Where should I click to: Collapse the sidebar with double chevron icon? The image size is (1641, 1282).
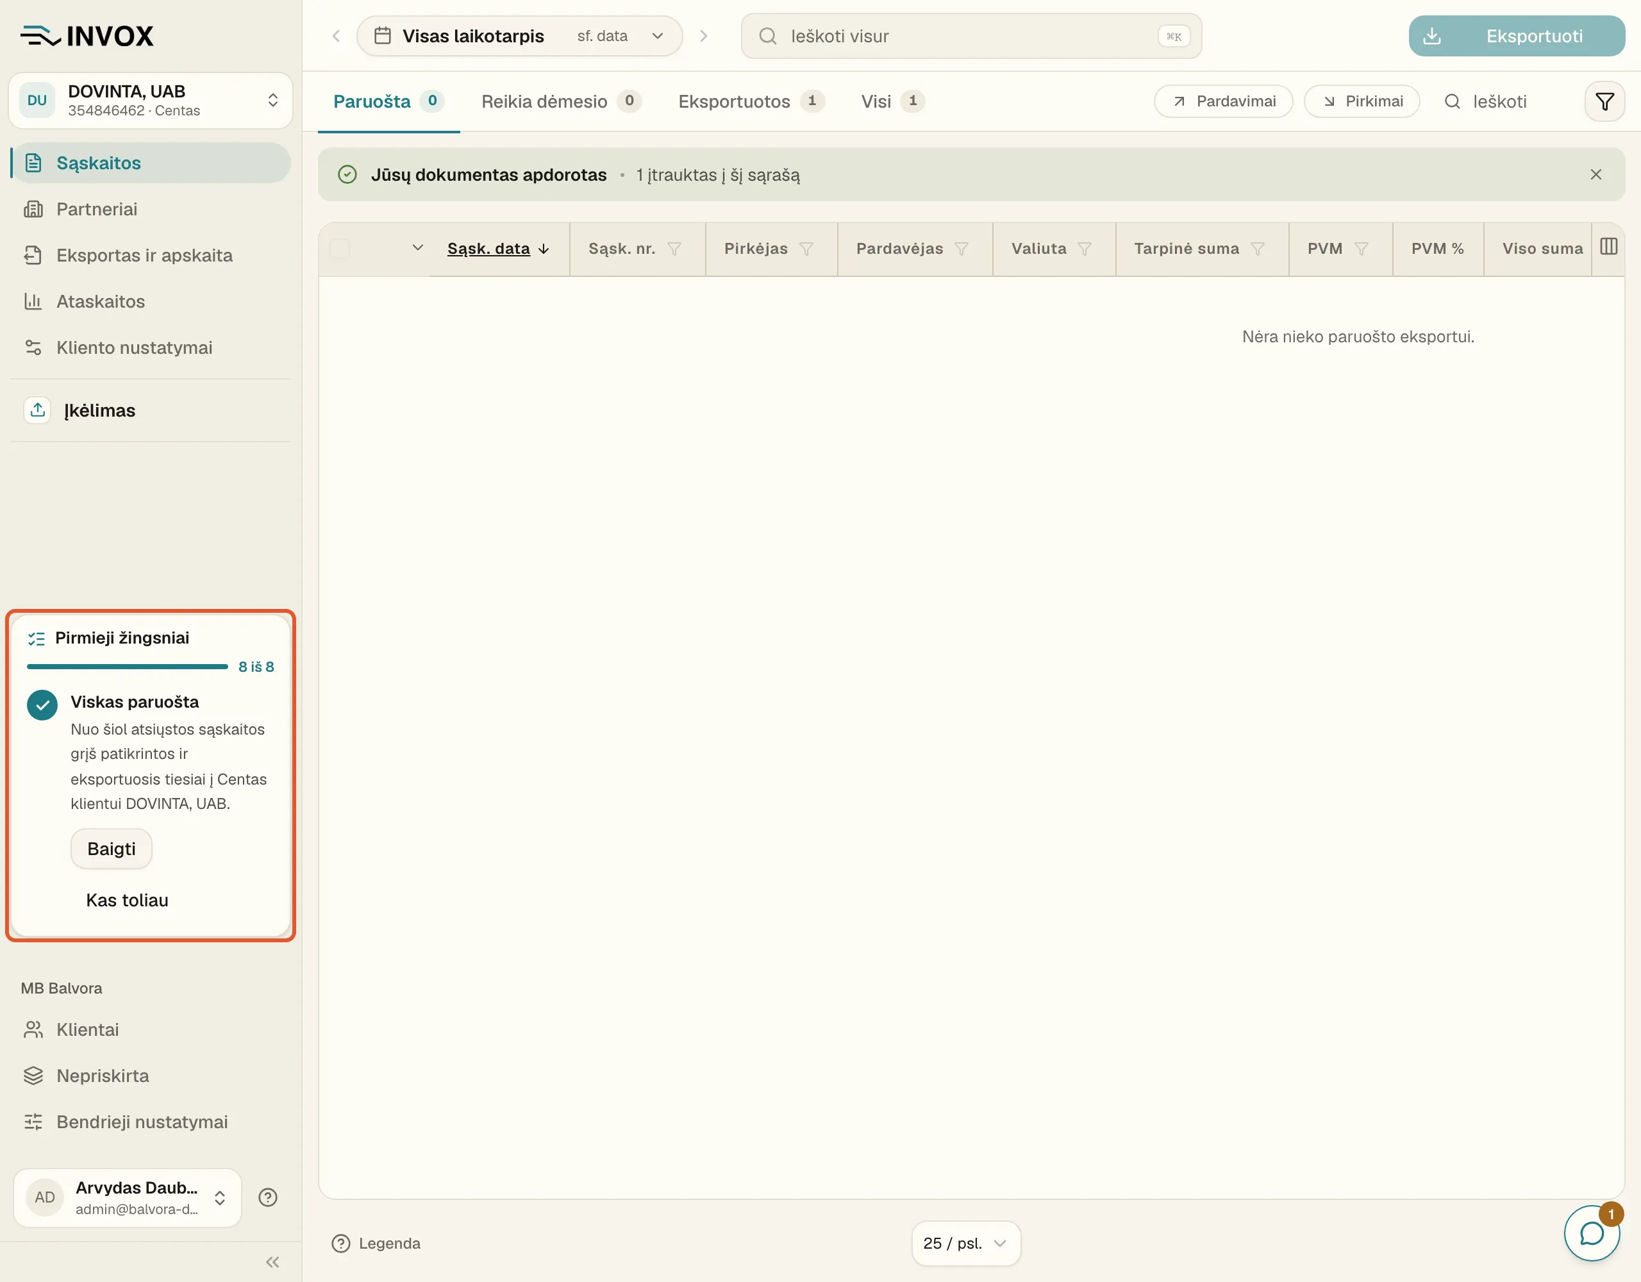[x=272, y=1261]
